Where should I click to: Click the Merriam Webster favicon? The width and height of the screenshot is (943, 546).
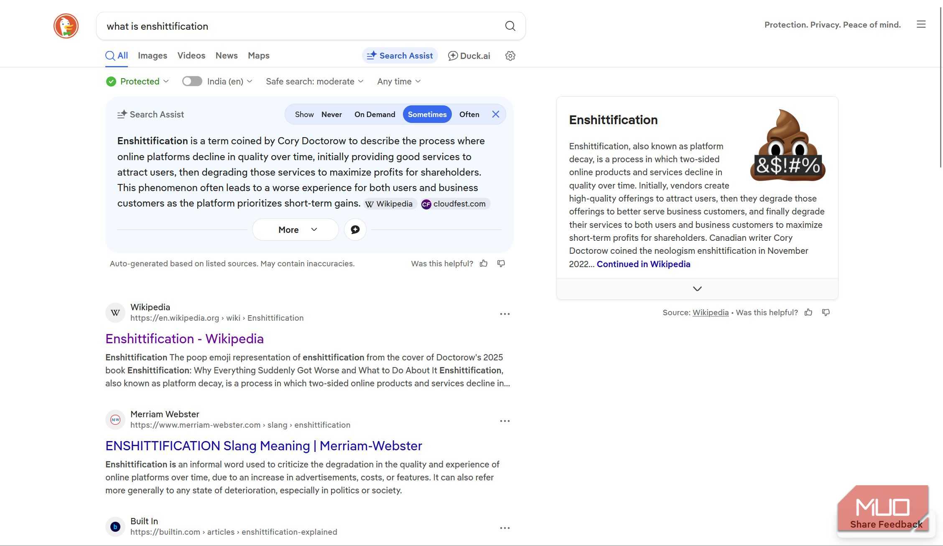pos(115,420)
